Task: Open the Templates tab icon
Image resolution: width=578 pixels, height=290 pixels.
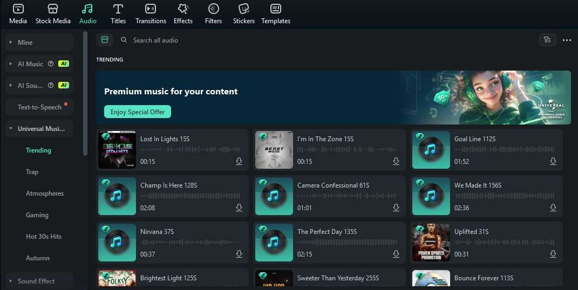Action: pyautogui.click(x=276, y=9)
